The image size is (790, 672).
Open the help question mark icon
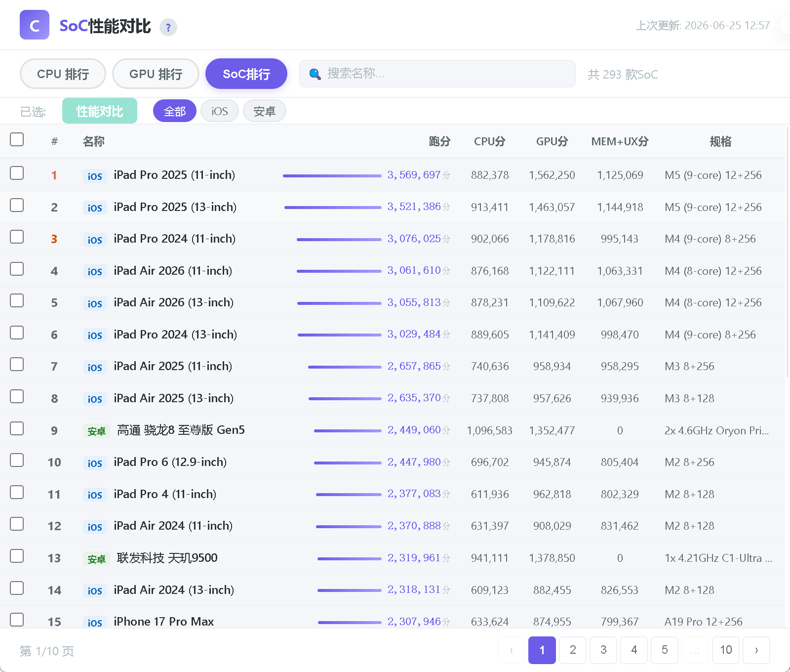[x=168, y=27]
